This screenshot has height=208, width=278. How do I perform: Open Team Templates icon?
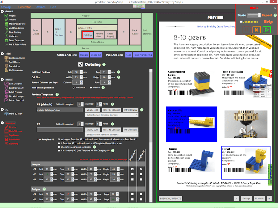pos(6,40)
